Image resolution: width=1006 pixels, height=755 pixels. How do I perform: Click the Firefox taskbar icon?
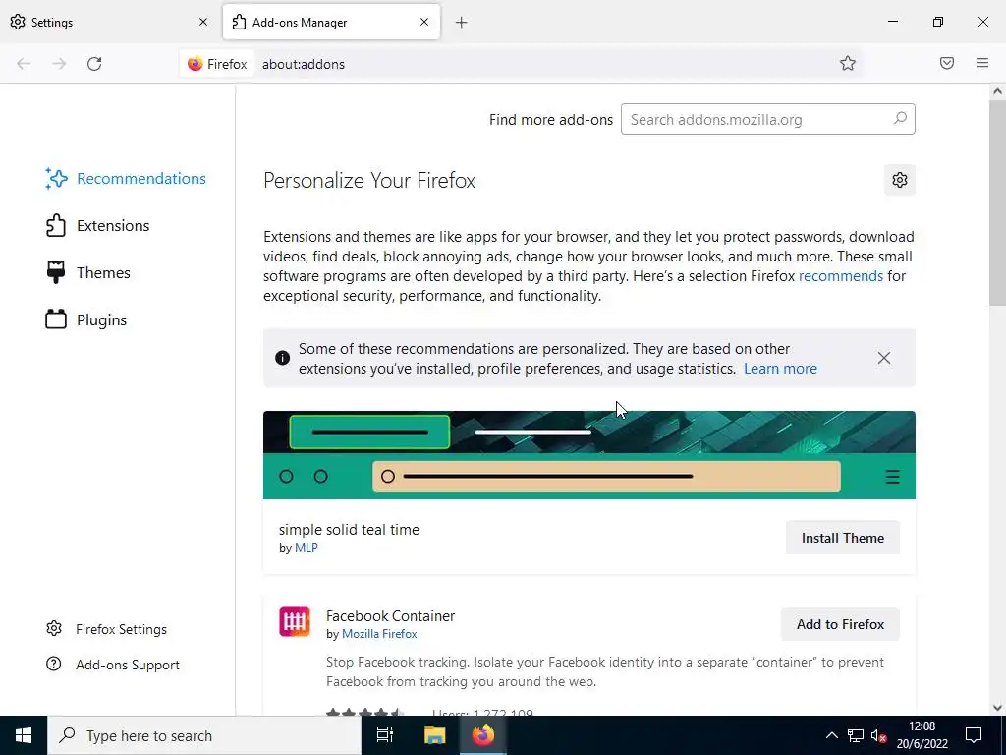pos(483,735)
